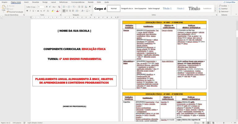The width and height of the screenshot is (238, 124).
Task: Toggle show paragraph marks (¶)
Action: [90, 7]
